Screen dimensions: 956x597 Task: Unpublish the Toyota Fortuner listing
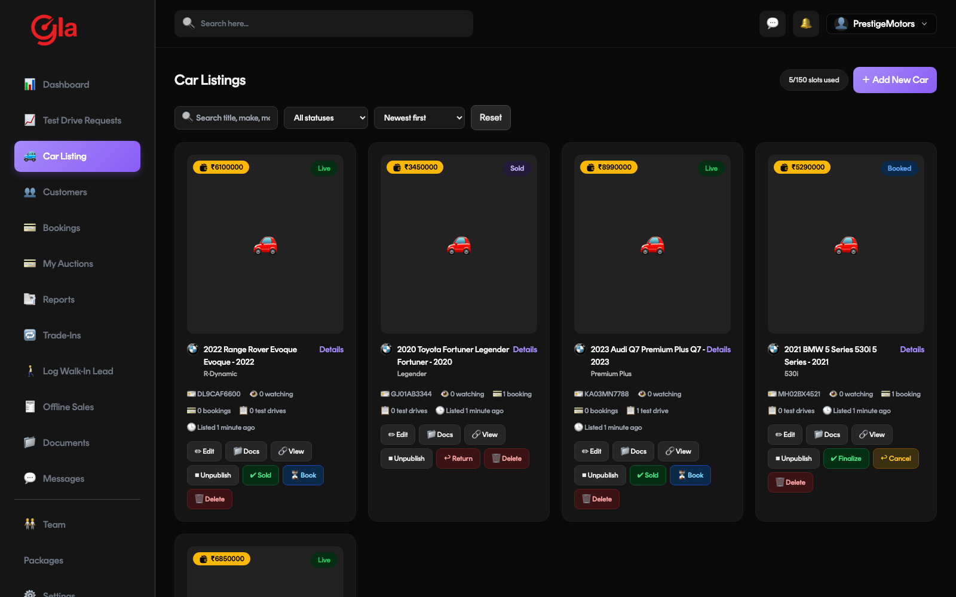[406, 458]
